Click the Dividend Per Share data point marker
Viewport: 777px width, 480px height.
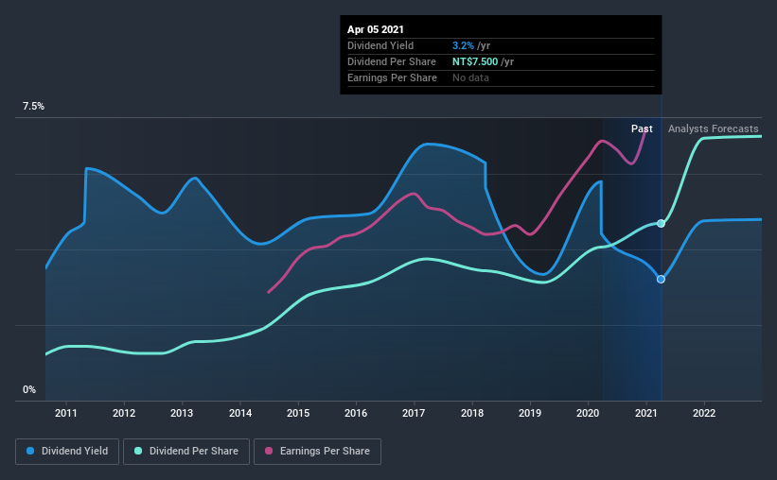pyautogui.click(x=661, y=224)
